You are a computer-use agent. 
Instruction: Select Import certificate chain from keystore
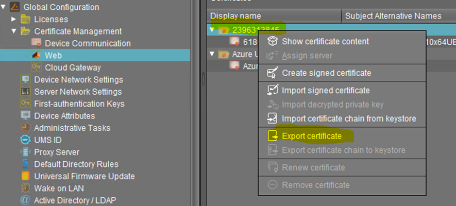coord(348,119)
